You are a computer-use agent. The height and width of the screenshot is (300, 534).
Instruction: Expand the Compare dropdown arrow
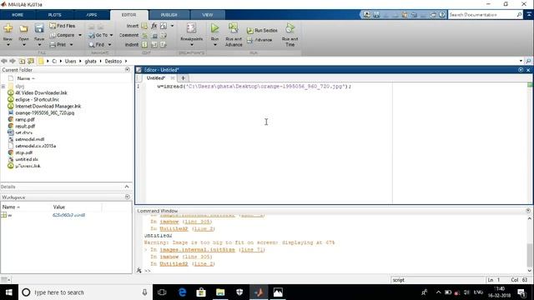point(80,35)
